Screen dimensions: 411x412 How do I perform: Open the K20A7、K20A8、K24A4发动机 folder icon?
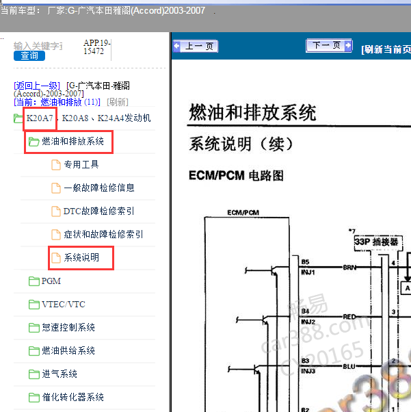18,118
